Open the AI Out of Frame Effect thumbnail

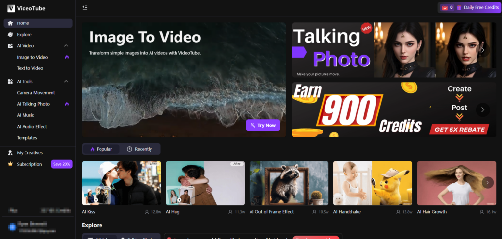289,183
